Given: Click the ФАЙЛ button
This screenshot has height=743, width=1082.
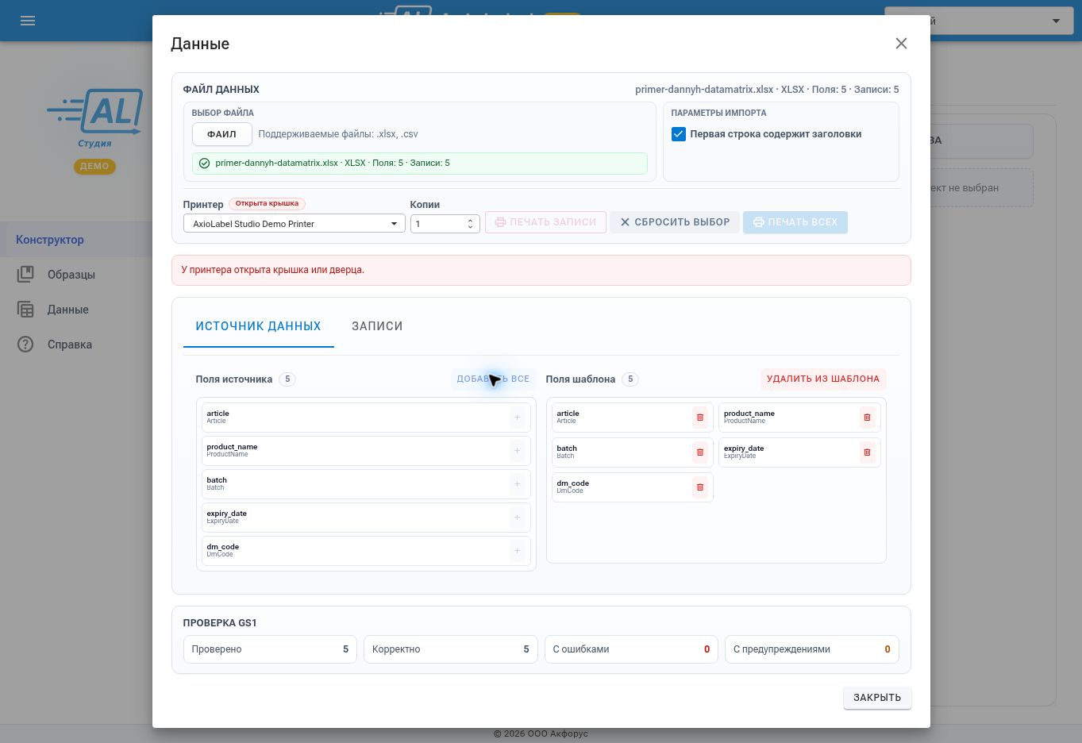Looking at the screenshot, I should [222, 134].
